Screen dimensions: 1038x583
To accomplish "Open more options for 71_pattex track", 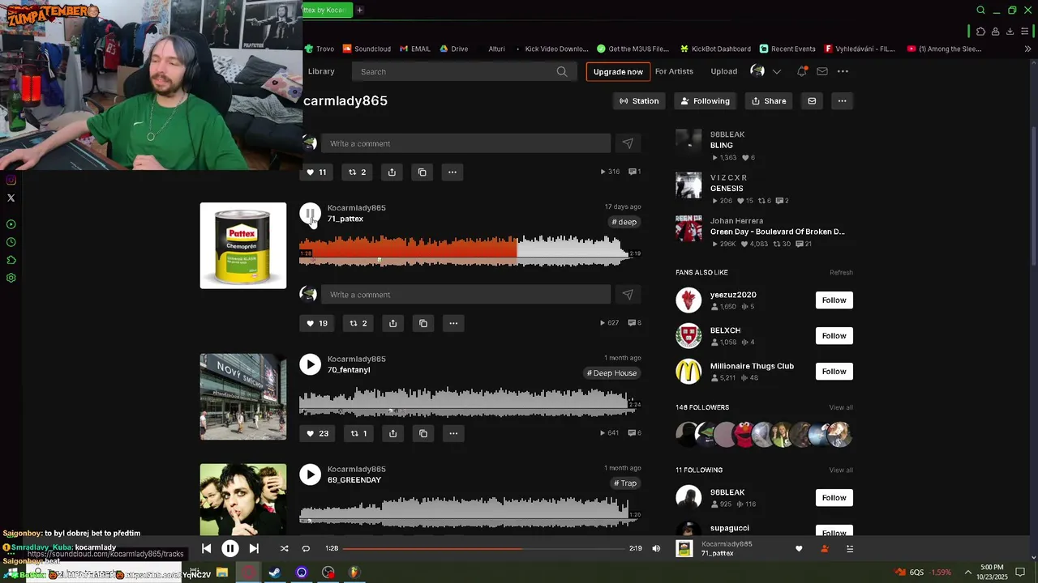I will pyautogui.click(x=453, y=323).
